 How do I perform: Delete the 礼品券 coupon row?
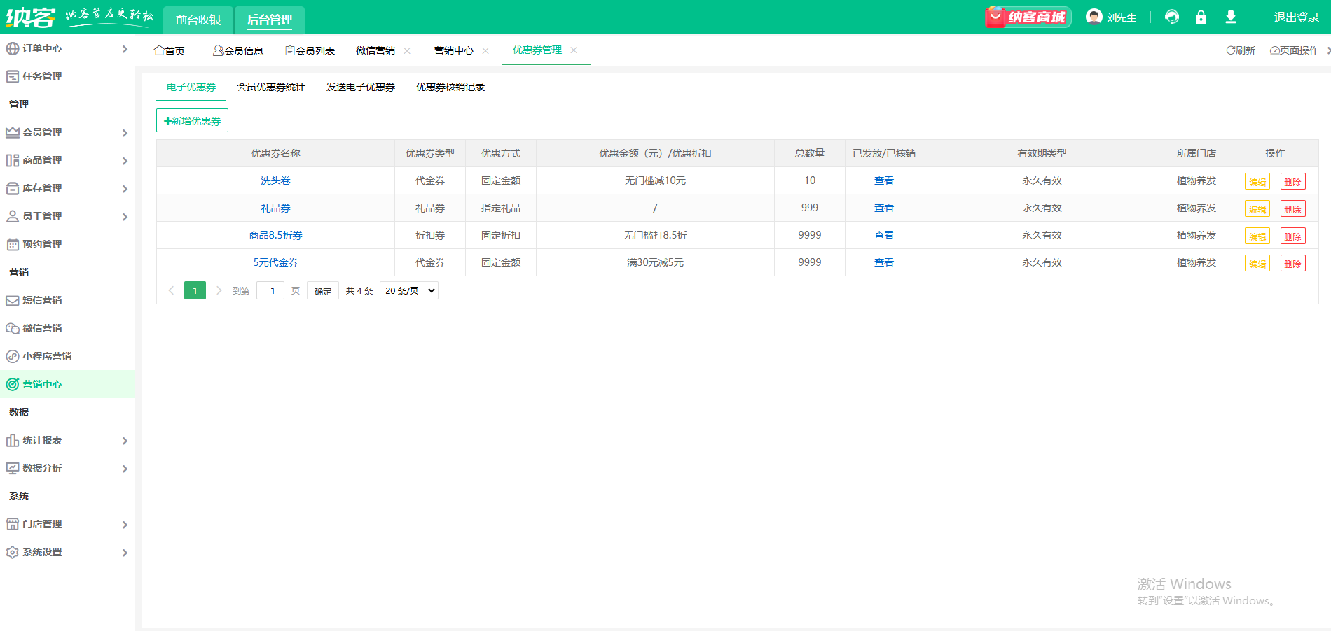tap(1293, 209)
